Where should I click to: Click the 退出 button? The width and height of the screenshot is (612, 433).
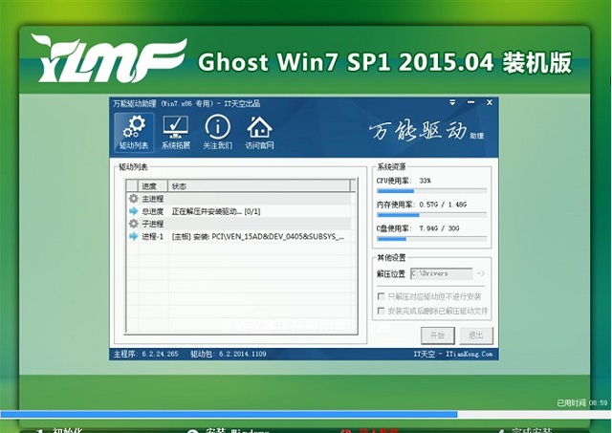click(x=476, y=336)
